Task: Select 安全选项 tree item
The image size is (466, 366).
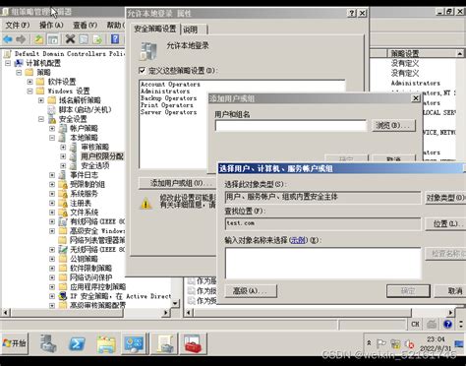Action: coord(95,165)
